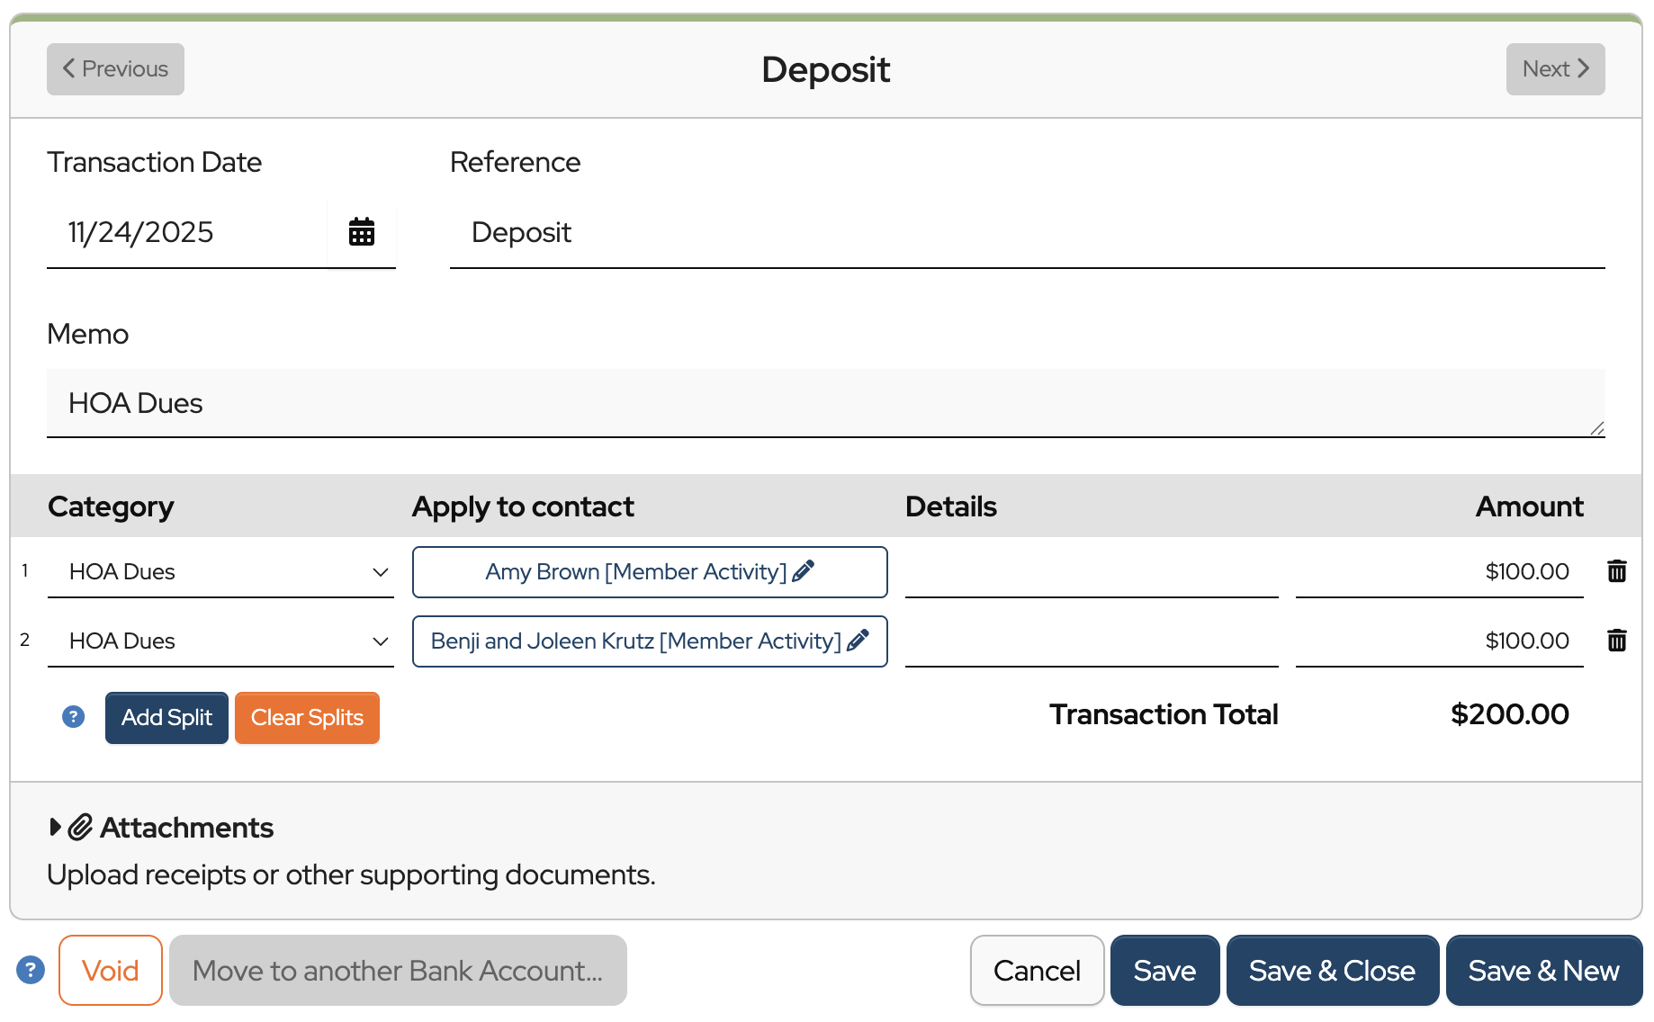Open the transaction date calendar picker
Image resolution: width=1654 pixels, height=1022 pixels.
tap(361, 232)
